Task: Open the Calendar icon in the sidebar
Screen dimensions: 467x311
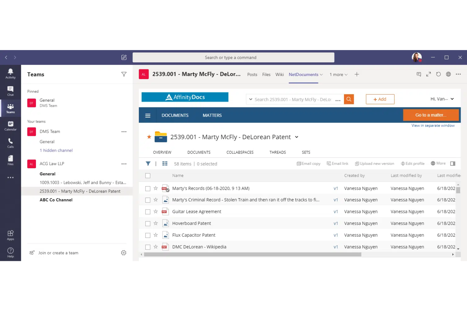Action: click(10, 126)
